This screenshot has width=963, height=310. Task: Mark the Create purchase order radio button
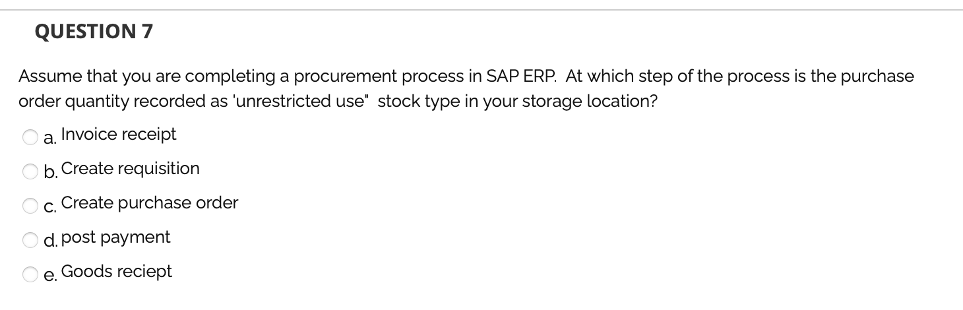(x=30, y=206)
